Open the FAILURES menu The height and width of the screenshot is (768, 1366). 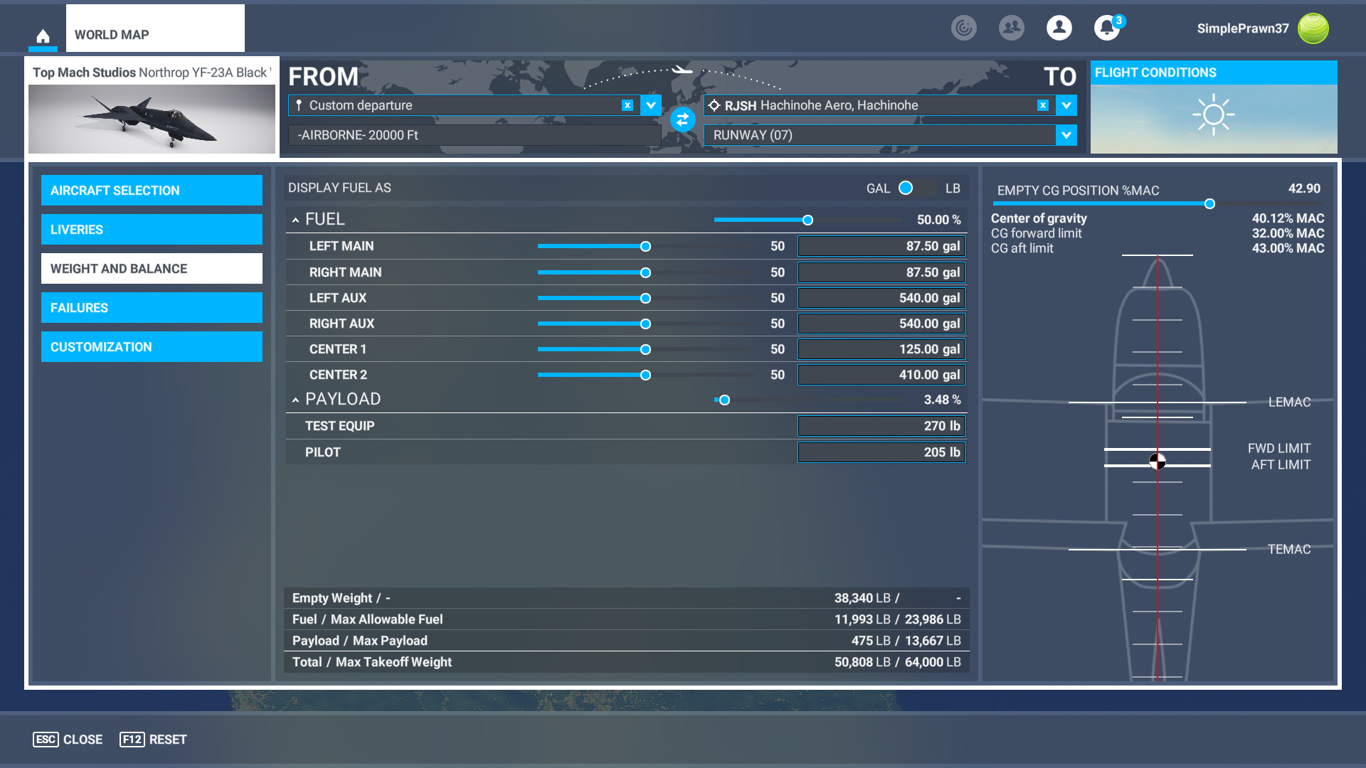pos(152,308)
